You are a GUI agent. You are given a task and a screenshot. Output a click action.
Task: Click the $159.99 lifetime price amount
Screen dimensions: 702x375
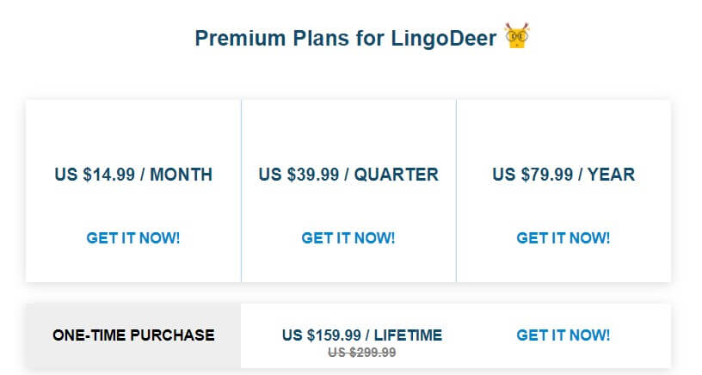(334, 335)
